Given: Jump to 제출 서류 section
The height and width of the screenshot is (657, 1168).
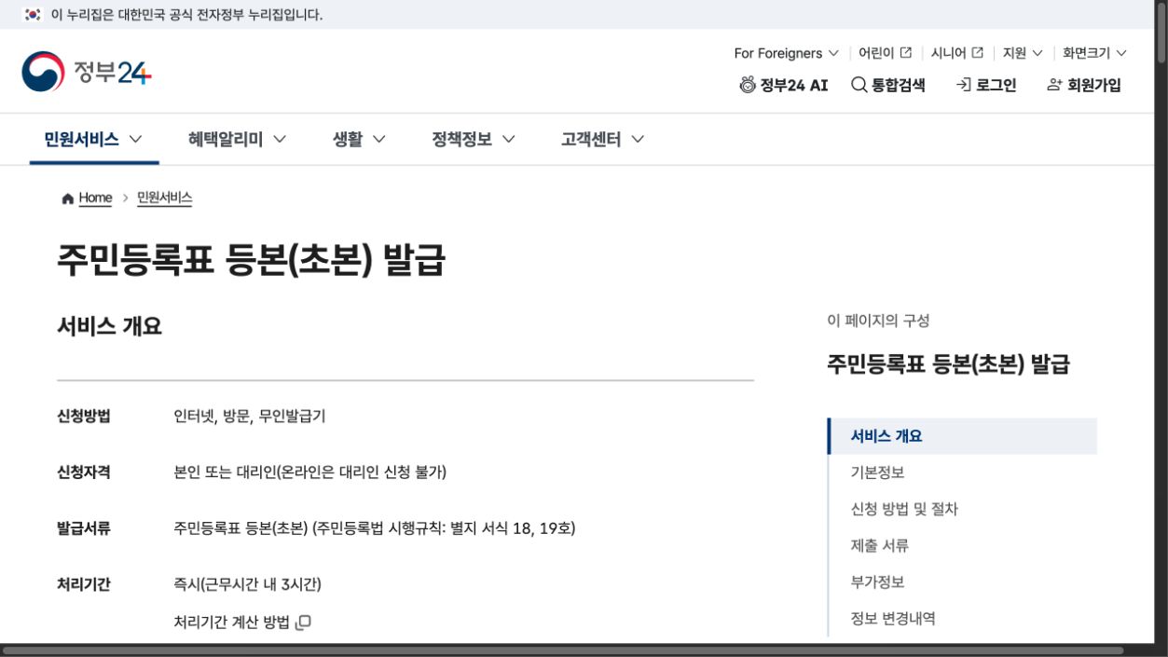Looking at the screenshot, I should point(879,545).
